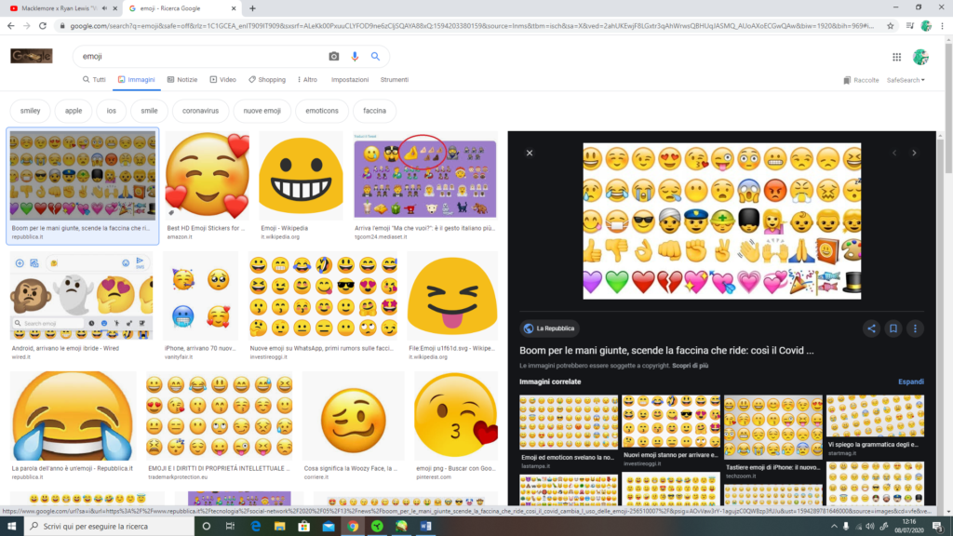
Task: Go to next image in preview
Action: tap(914, 154)
